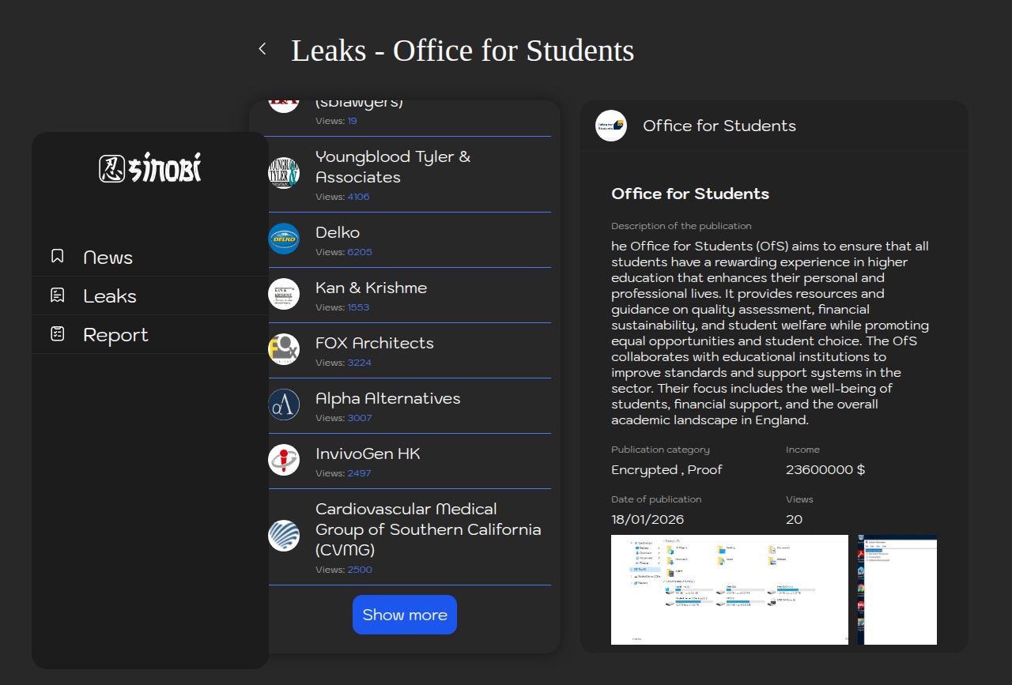Select the Alpha Alternatives entry title
Viewport: 1012px width, 685px height.
(x=387, y=398)
